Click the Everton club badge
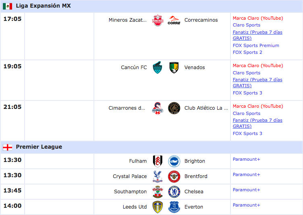Viewport: 303px width, 215px height. click(x=174, y=207)
